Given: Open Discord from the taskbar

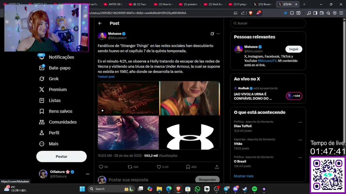Looking at the screenshot, I should pos(235,189).
